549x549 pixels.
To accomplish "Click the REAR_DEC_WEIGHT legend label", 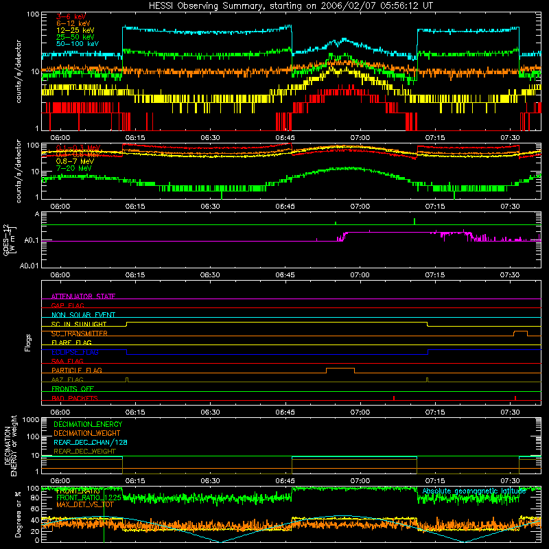I will click(84, 452).
